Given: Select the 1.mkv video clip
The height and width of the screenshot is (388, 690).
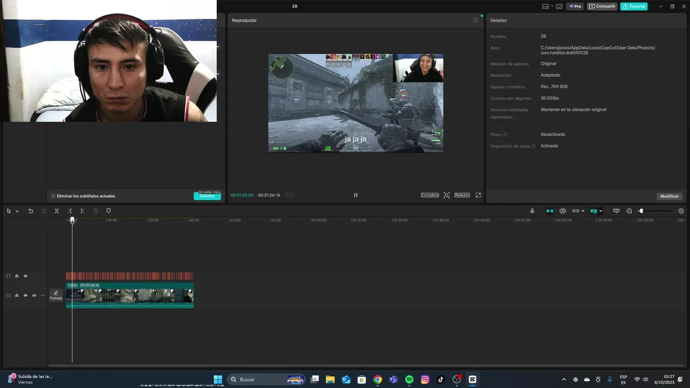Looking at the screenshot, I should (x=129, y=295).
